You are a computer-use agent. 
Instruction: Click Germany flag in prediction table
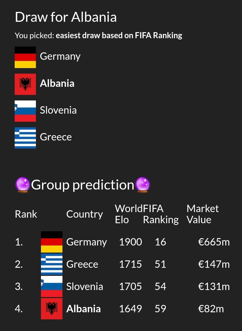pos(52,242)
